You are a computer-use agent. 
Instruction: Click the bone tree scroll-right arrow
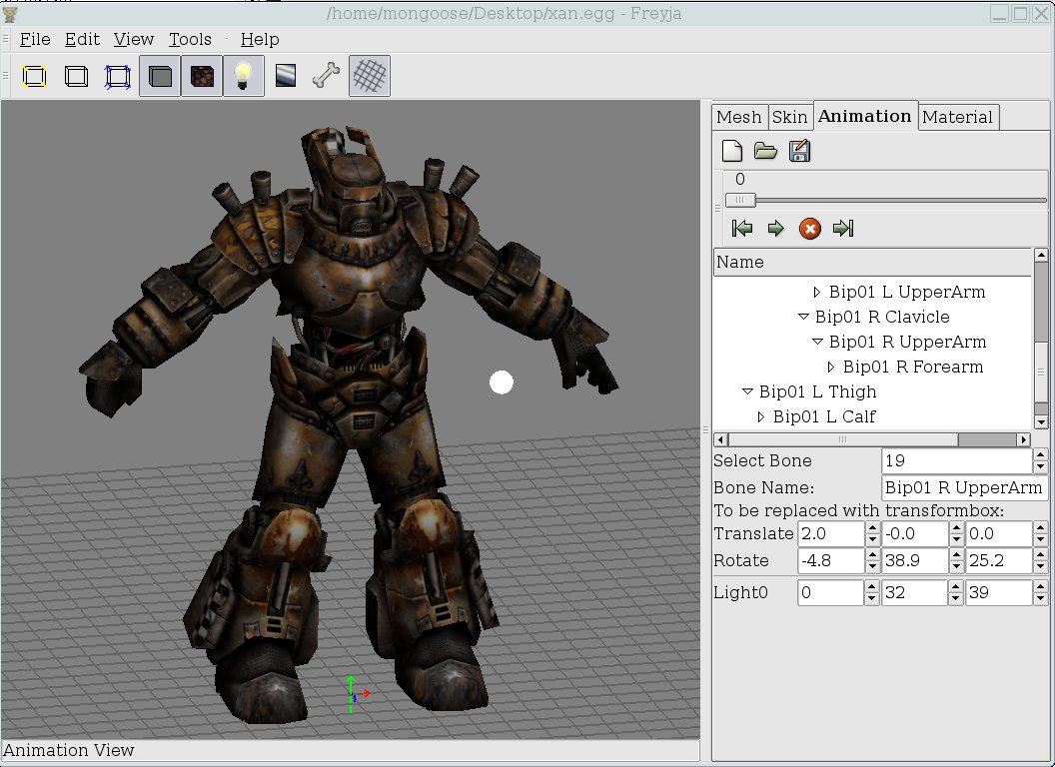(1023, 440)
